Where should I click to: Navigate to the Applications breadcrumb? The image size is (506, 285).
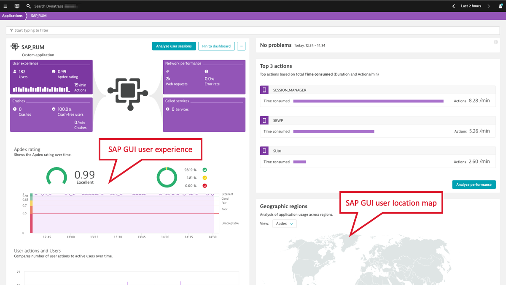point(12,16)
